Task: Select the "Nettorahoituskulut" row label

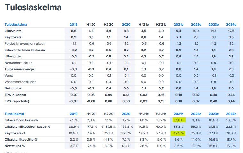Action: 19,63
